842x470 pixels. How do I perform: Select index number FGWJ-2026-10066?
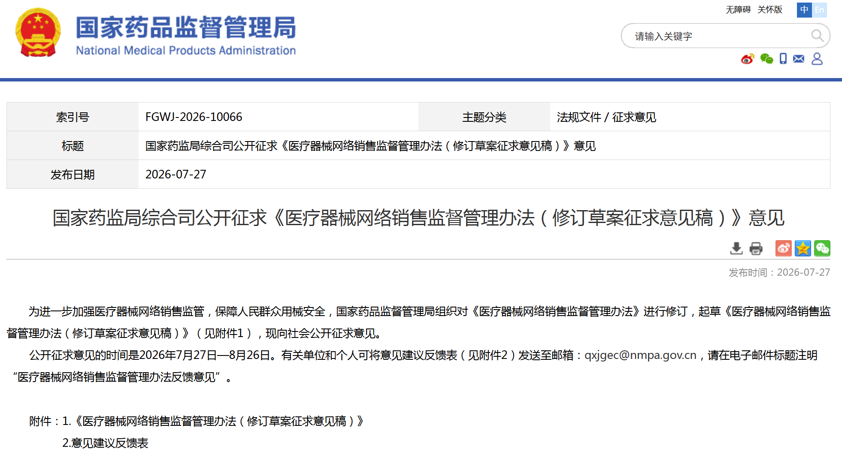point(194,117)
